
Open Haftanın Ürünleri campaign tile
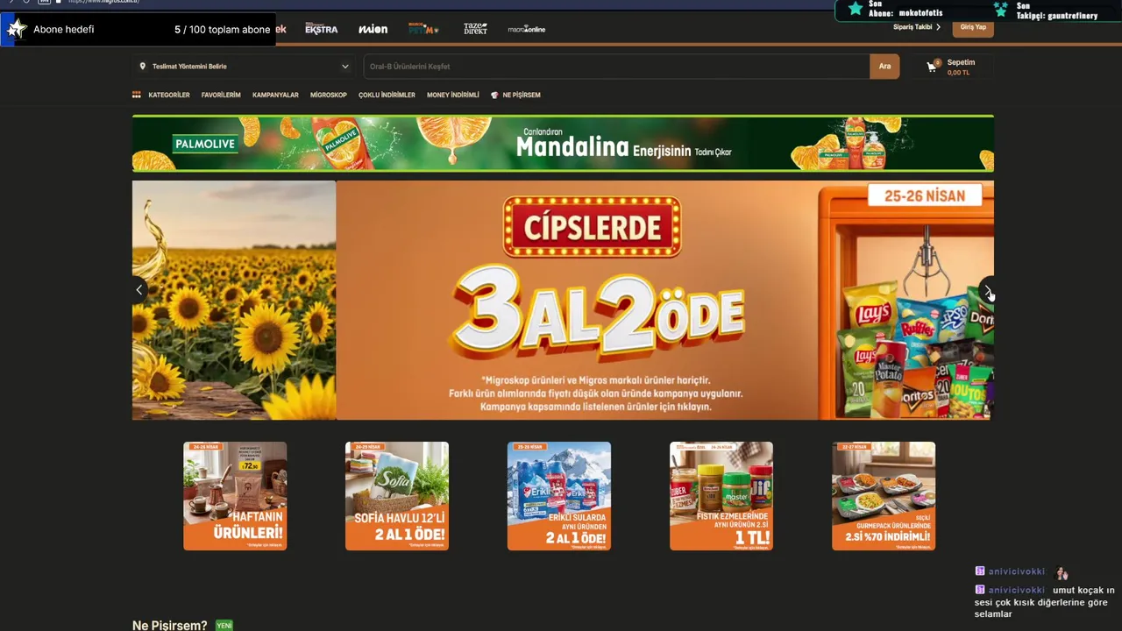click(x=235, y=496)
